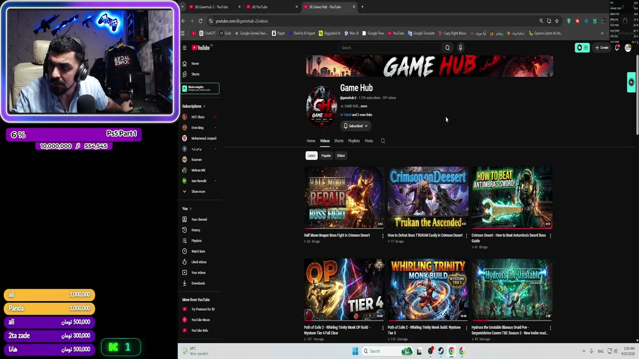Open options for T'RUKAN boss video
The height and width of the screenshot is (359, 639).
click(x=466, y=236)
